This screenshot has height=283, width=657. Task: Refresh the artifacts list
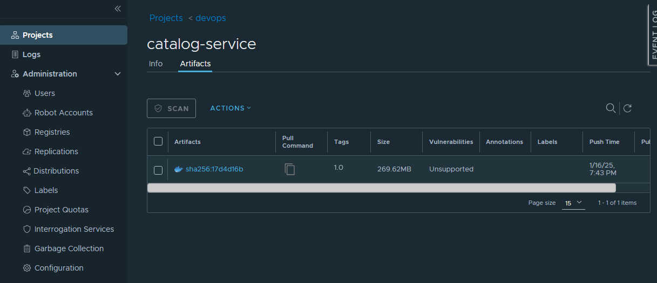tap(627, 108)
